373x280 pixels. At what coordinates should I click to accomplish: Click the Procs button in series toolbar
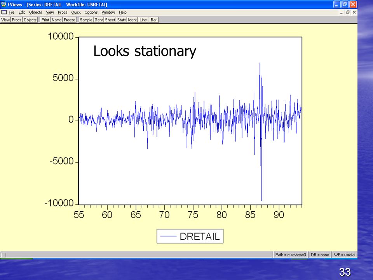click(17, 20)
